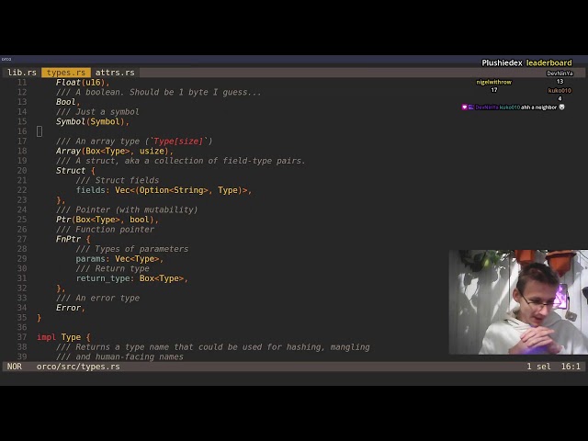Click 'return_type: Box<Type>,' code line

(x=131, y=278)
